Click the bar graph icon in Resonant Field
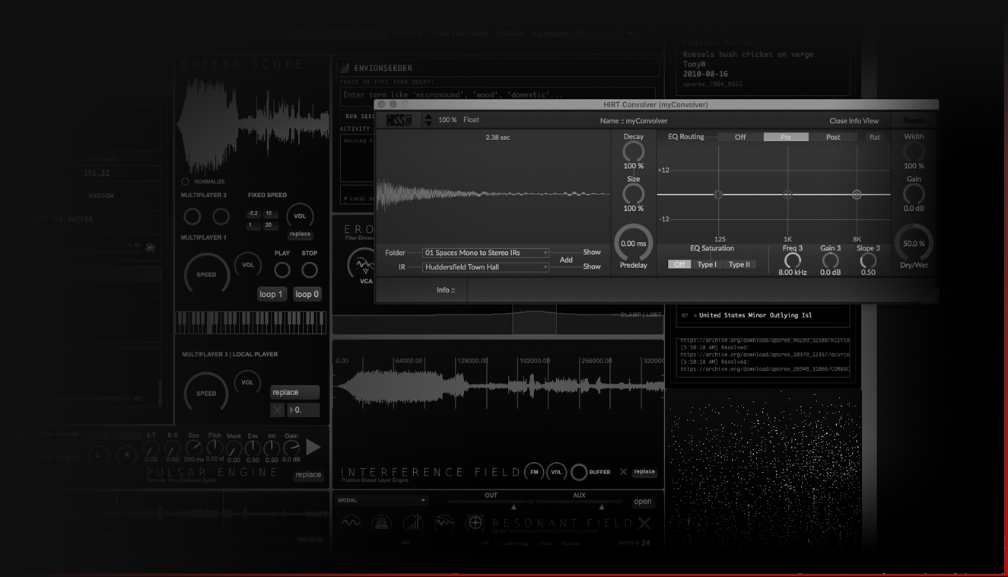Image resolution: width=1008 pixels, height=577 pixels. pos(412,523)
